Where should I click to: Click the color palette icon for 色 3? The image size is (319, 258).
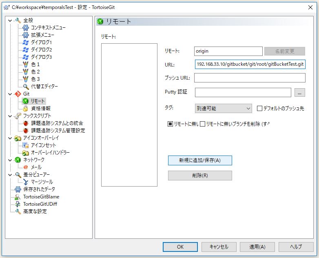tap(26, 79)
